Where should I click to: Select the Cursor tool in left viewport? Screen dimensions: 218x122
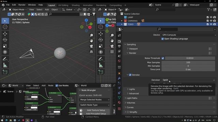click(x=5, y=27)
